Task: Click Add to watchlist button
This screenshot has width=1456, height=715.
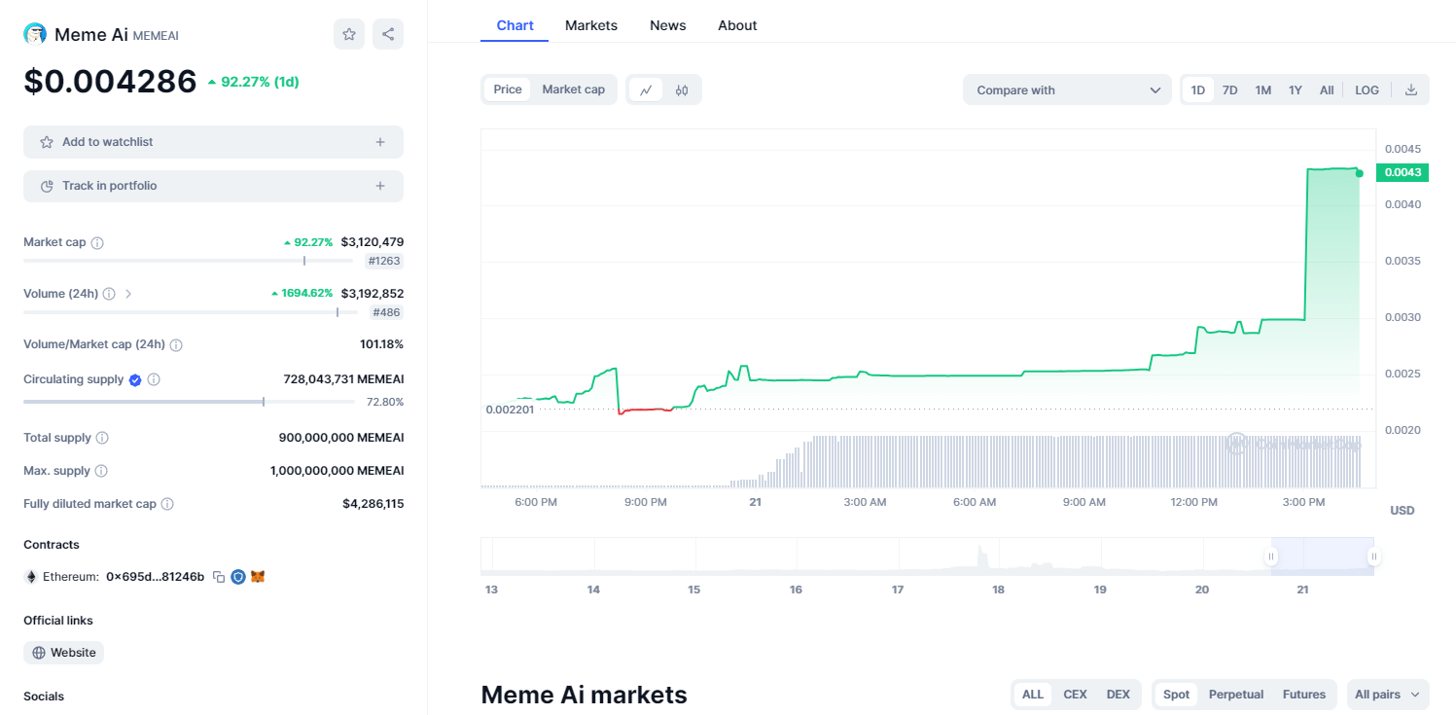Action: pyautogui.click(x=213, y=142)
